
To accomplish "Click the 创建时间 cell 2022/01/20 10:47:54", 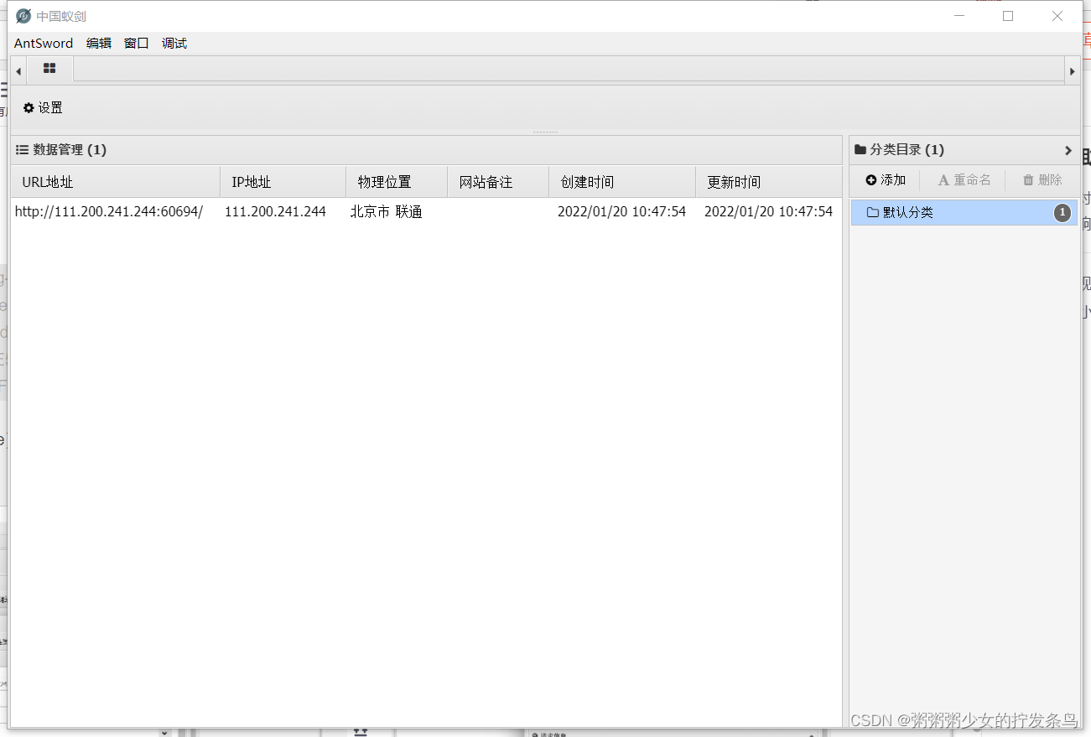I will click(621, 211).
